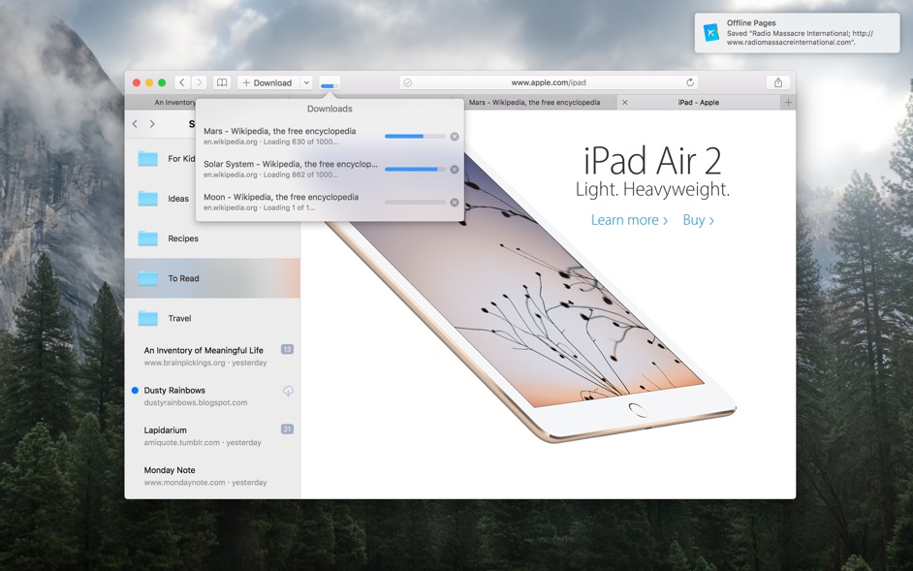The height and width of the screenshot is (571, 913).
Task: Open the Offline Pages notification
Action: pos(797,33)
